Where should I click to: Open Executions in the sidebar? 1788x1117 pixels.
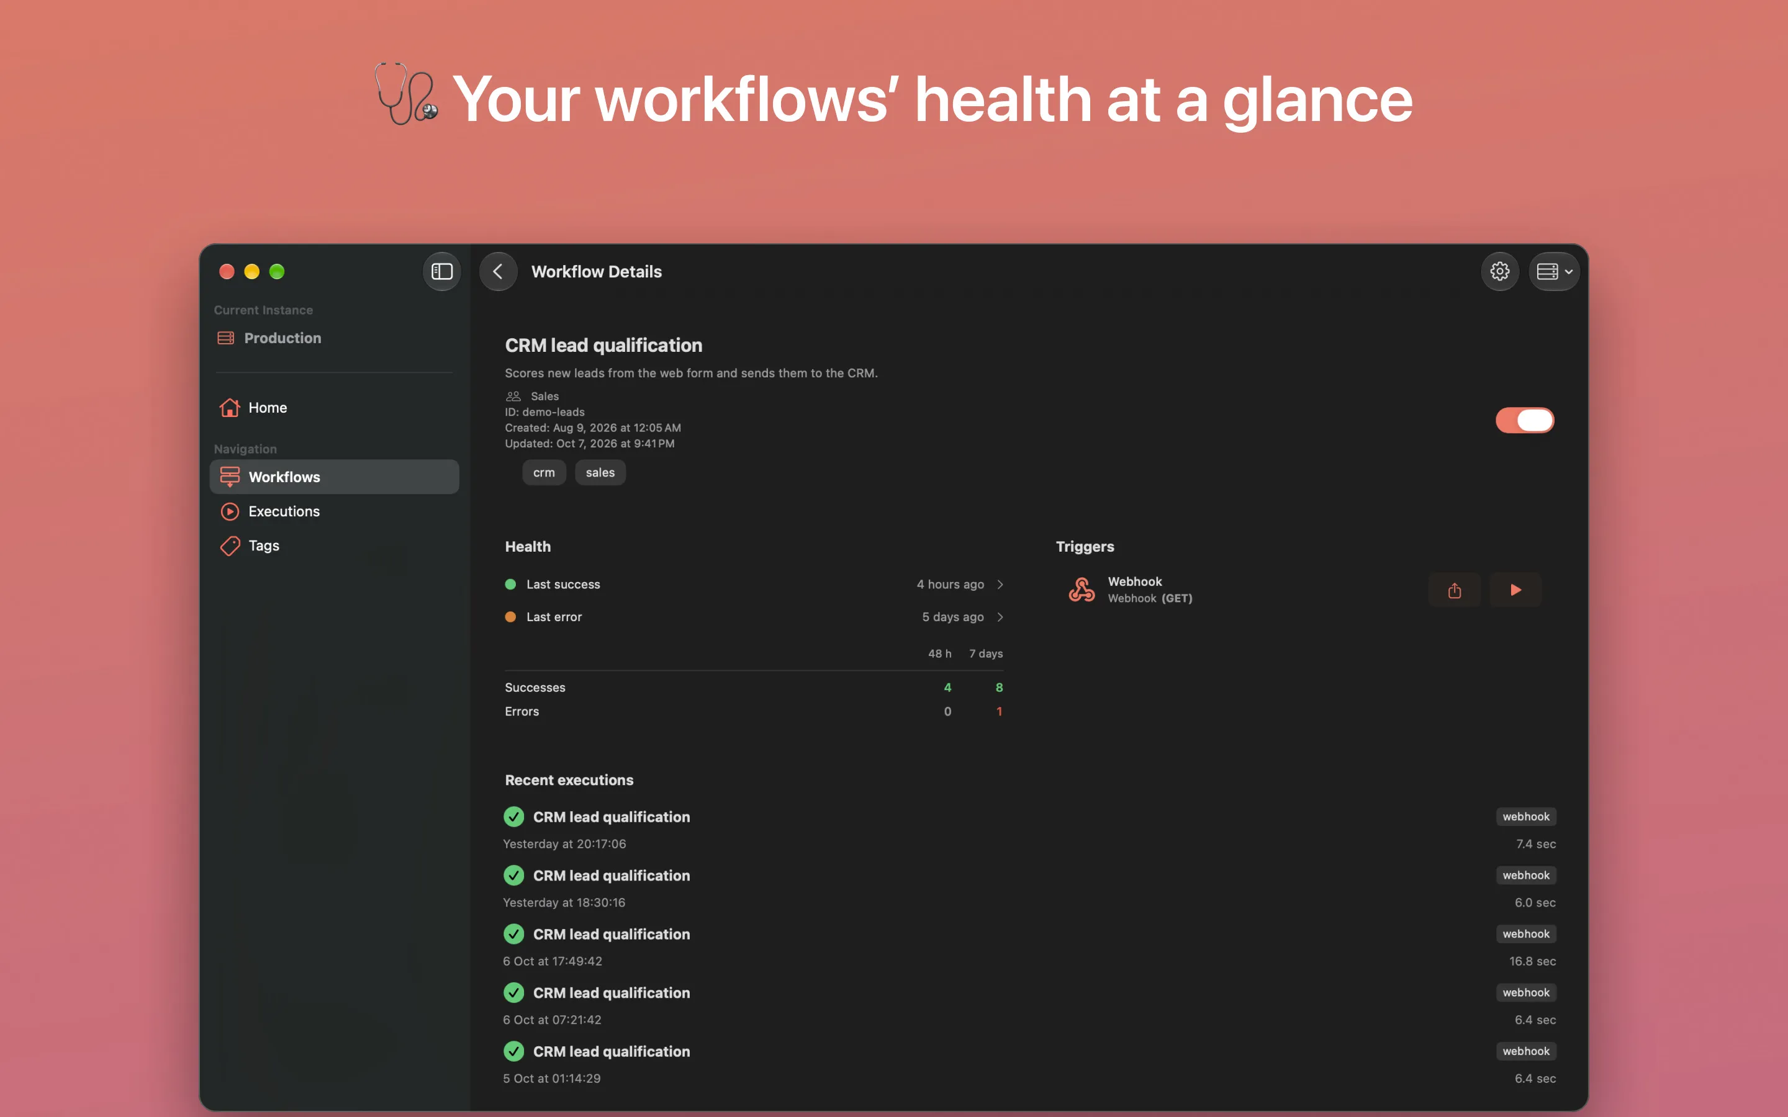334,511
